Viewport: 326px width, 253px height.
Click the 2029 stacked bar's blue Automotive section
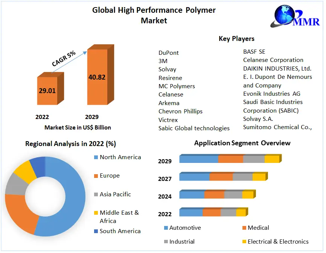[x=198, y=159]
